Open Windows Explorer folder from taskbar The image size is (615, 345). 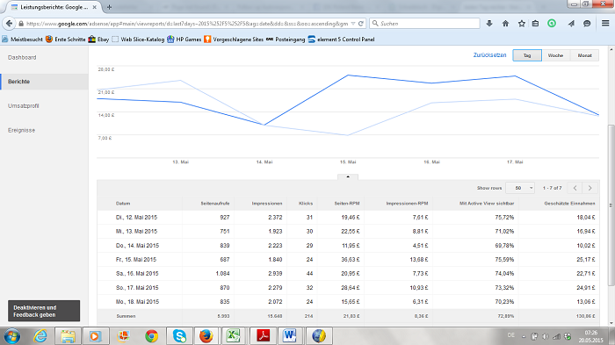(68, 336)
